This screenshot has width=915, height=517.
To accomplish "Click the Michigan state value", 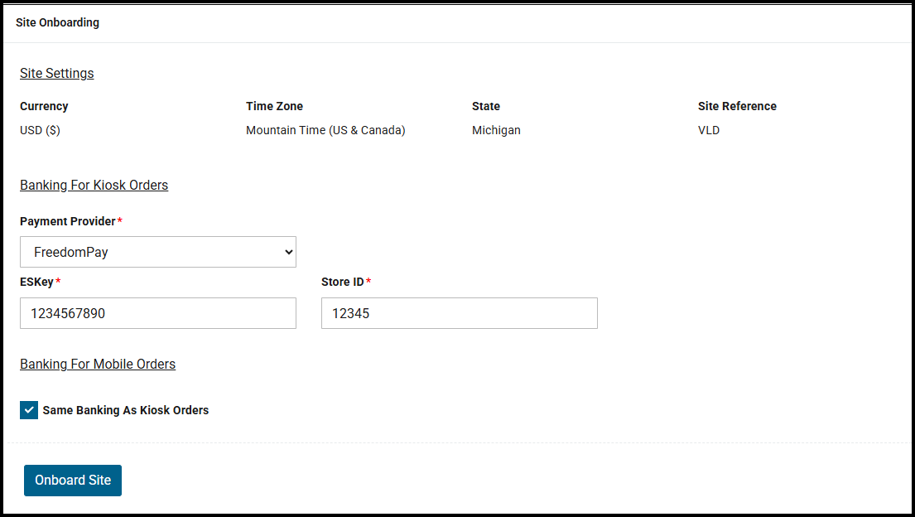I will tap(496, 130).
